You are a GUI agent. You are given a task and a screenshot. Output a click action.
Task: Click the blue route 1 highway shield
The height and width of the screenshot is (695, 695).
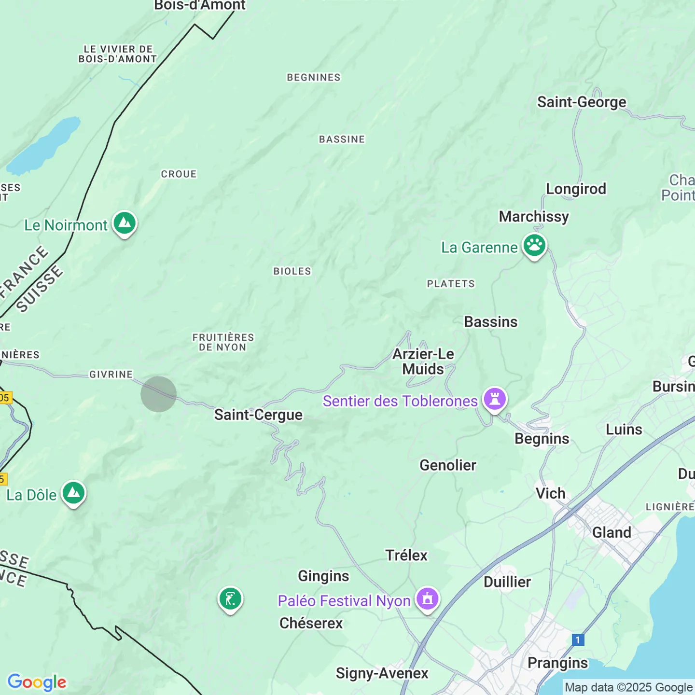pyautogui.click(x=578, y=640)
